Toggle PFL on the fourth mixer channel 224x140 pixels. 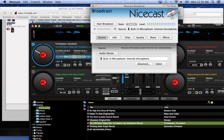158,74
